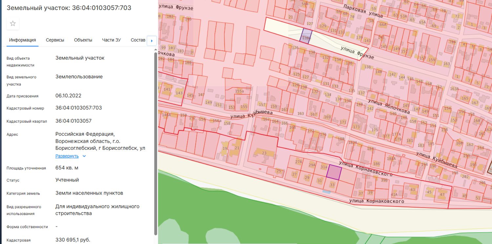Click the date value 06.10.2022

[68, 96]
